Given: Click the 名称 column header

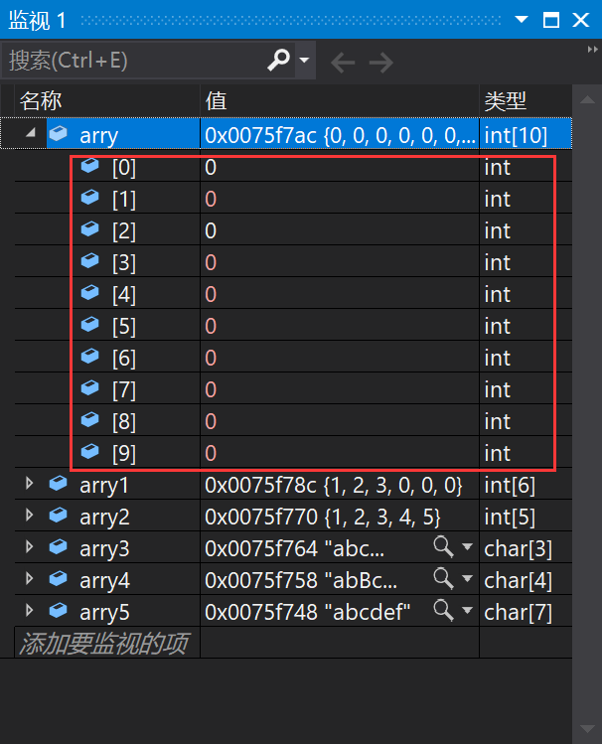Looking at the screenshot, I should click(x=107, y=100).
